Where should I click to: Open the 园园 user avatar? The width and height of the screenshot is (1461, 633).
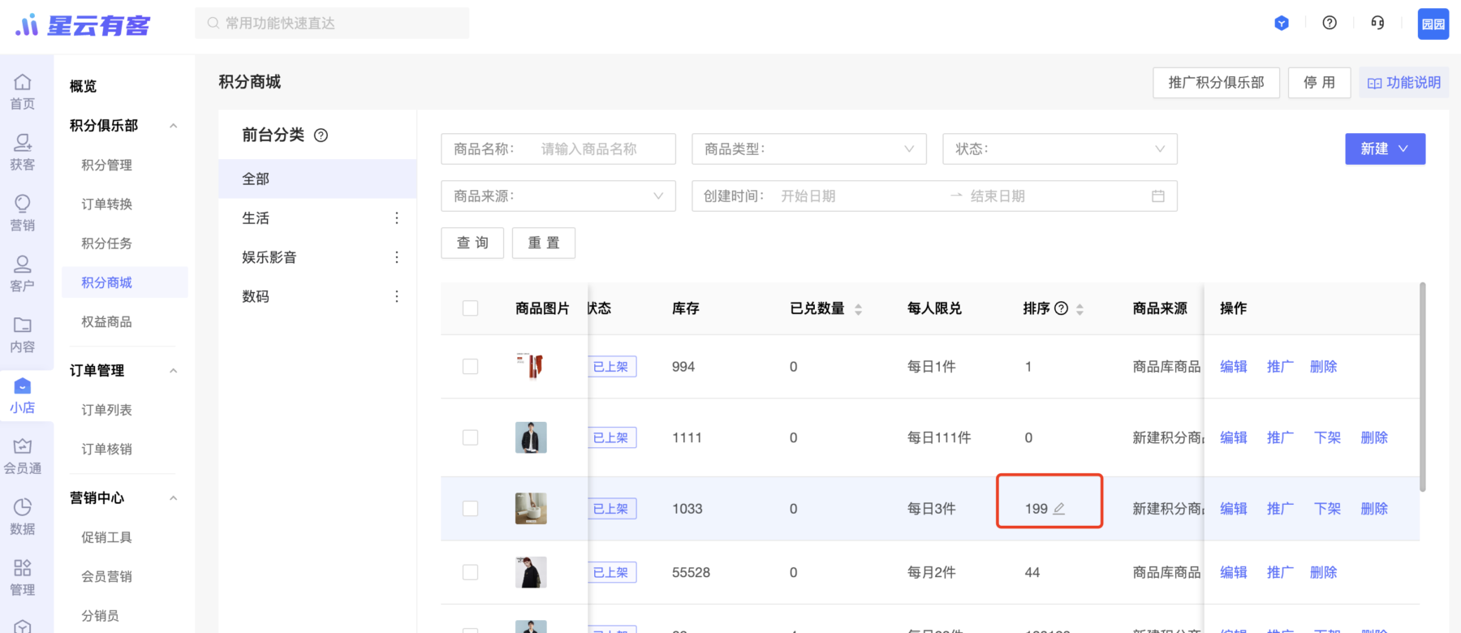1433,24
